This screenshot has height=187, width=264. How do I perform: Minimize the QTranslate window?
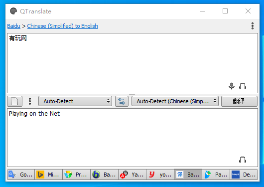pyautogui.click(x=203, y=11)
